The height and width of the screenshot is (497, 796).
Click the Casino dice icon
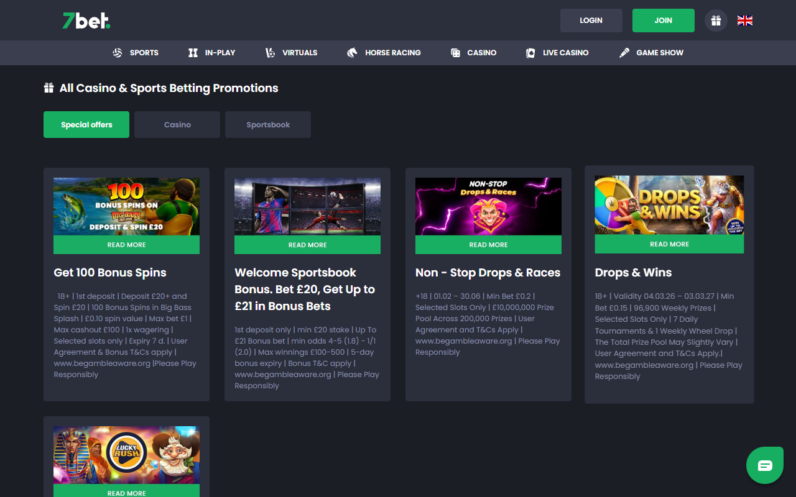coord(455,53)
